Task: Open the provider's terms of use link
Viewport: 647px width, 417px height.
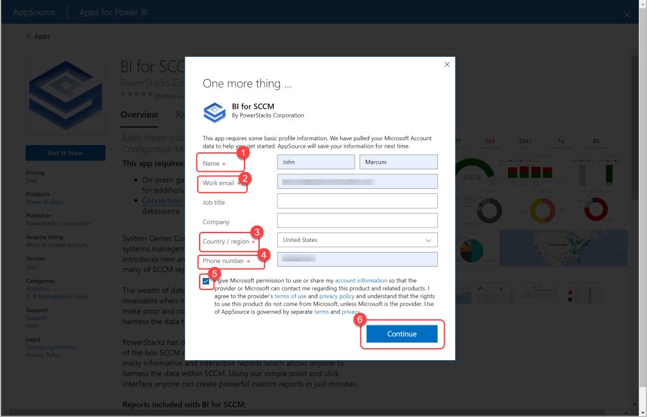Action: tap(290, 296)
